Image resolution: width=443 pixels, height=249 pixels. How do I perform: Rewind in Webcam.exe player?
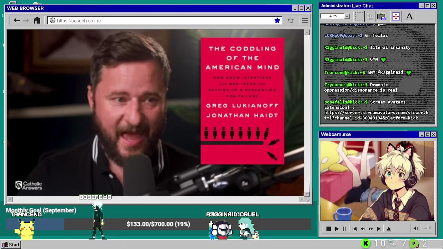click(363, 229)
